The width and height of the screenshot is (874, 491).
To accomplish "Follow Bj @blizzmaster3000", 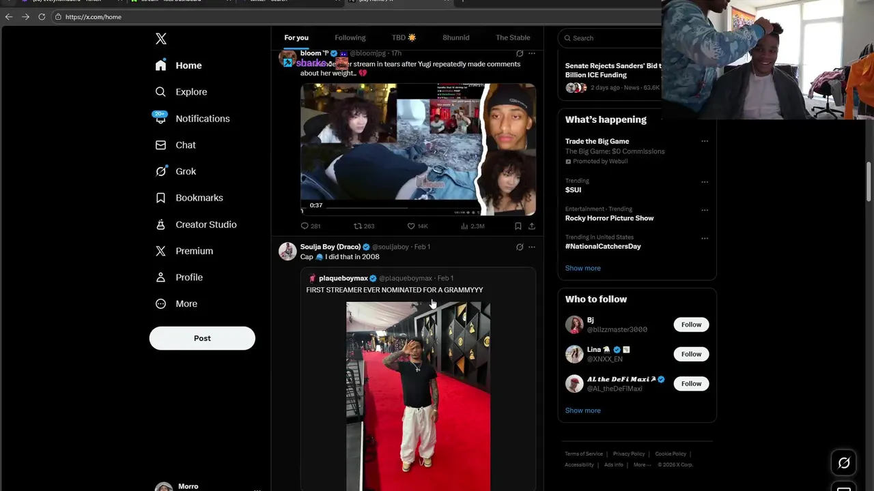I will [x=691, y=325].
